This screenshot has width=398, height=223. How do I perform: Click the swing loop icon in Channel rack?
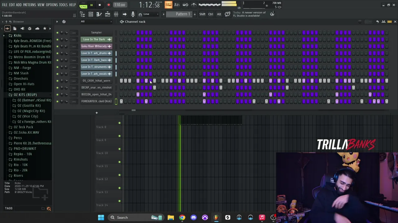pyautogui.click(x=64, y=22)
